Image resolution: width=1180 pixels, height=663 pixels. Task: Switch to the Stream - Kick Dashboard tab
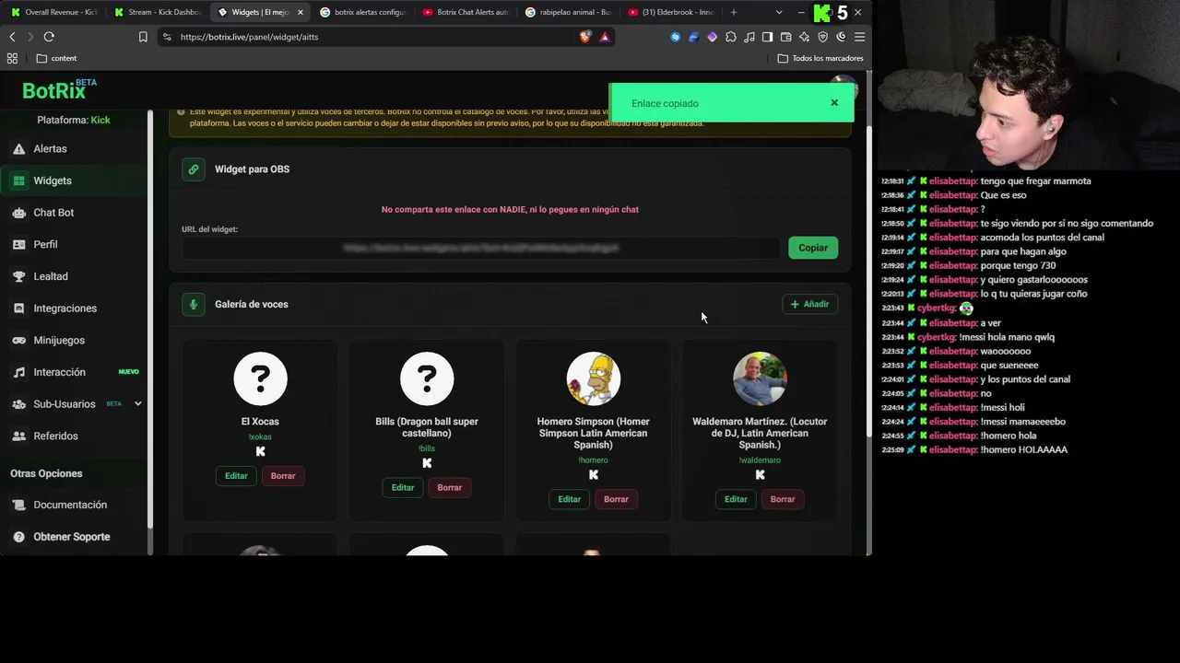click(157, 12)
